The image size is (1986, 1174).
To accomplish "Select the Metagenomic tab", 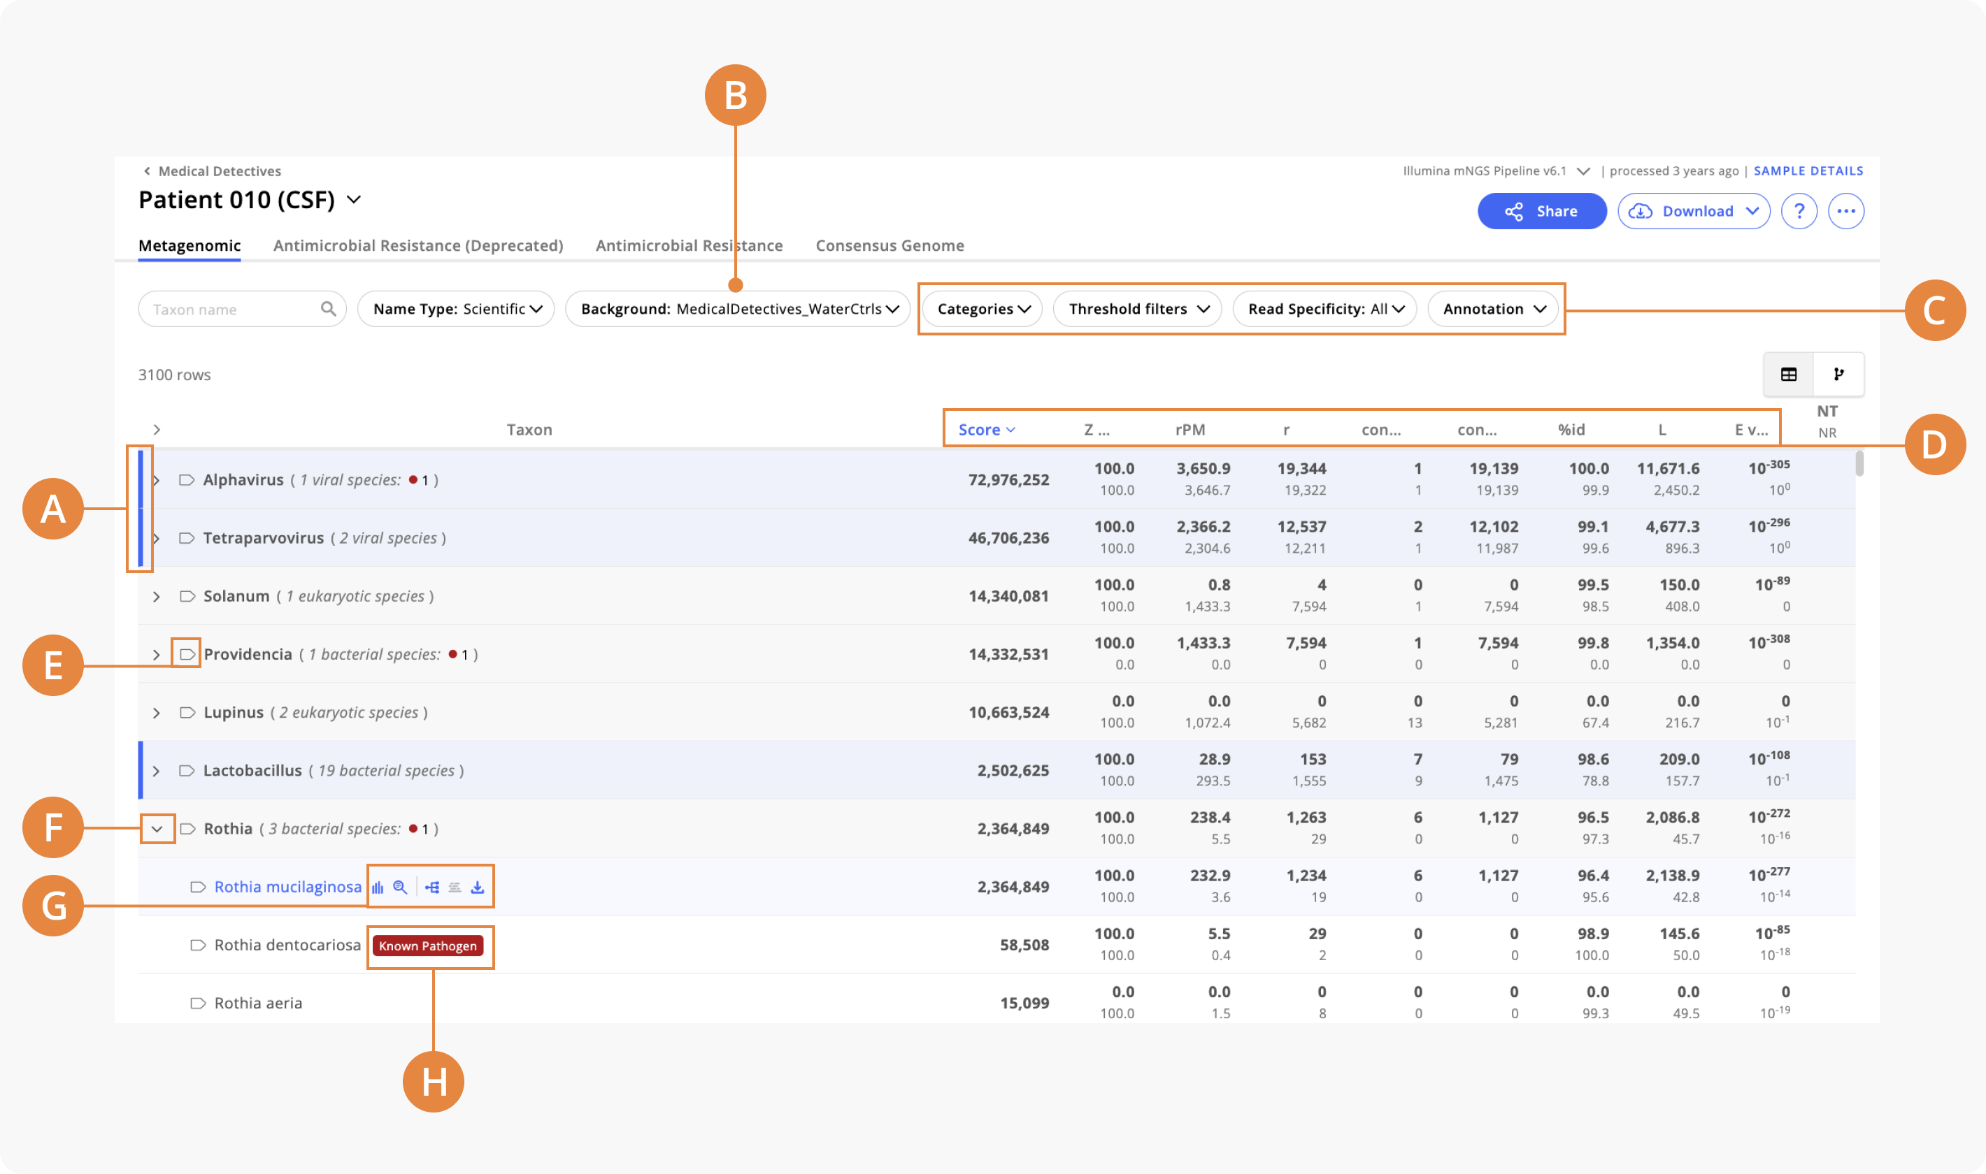I will pyautogui.click(x=190, y=245).
